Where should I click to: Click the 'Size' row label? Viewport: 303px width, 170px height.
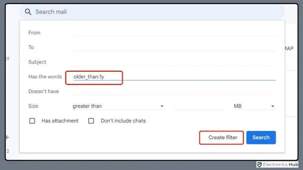coord(33,106)
